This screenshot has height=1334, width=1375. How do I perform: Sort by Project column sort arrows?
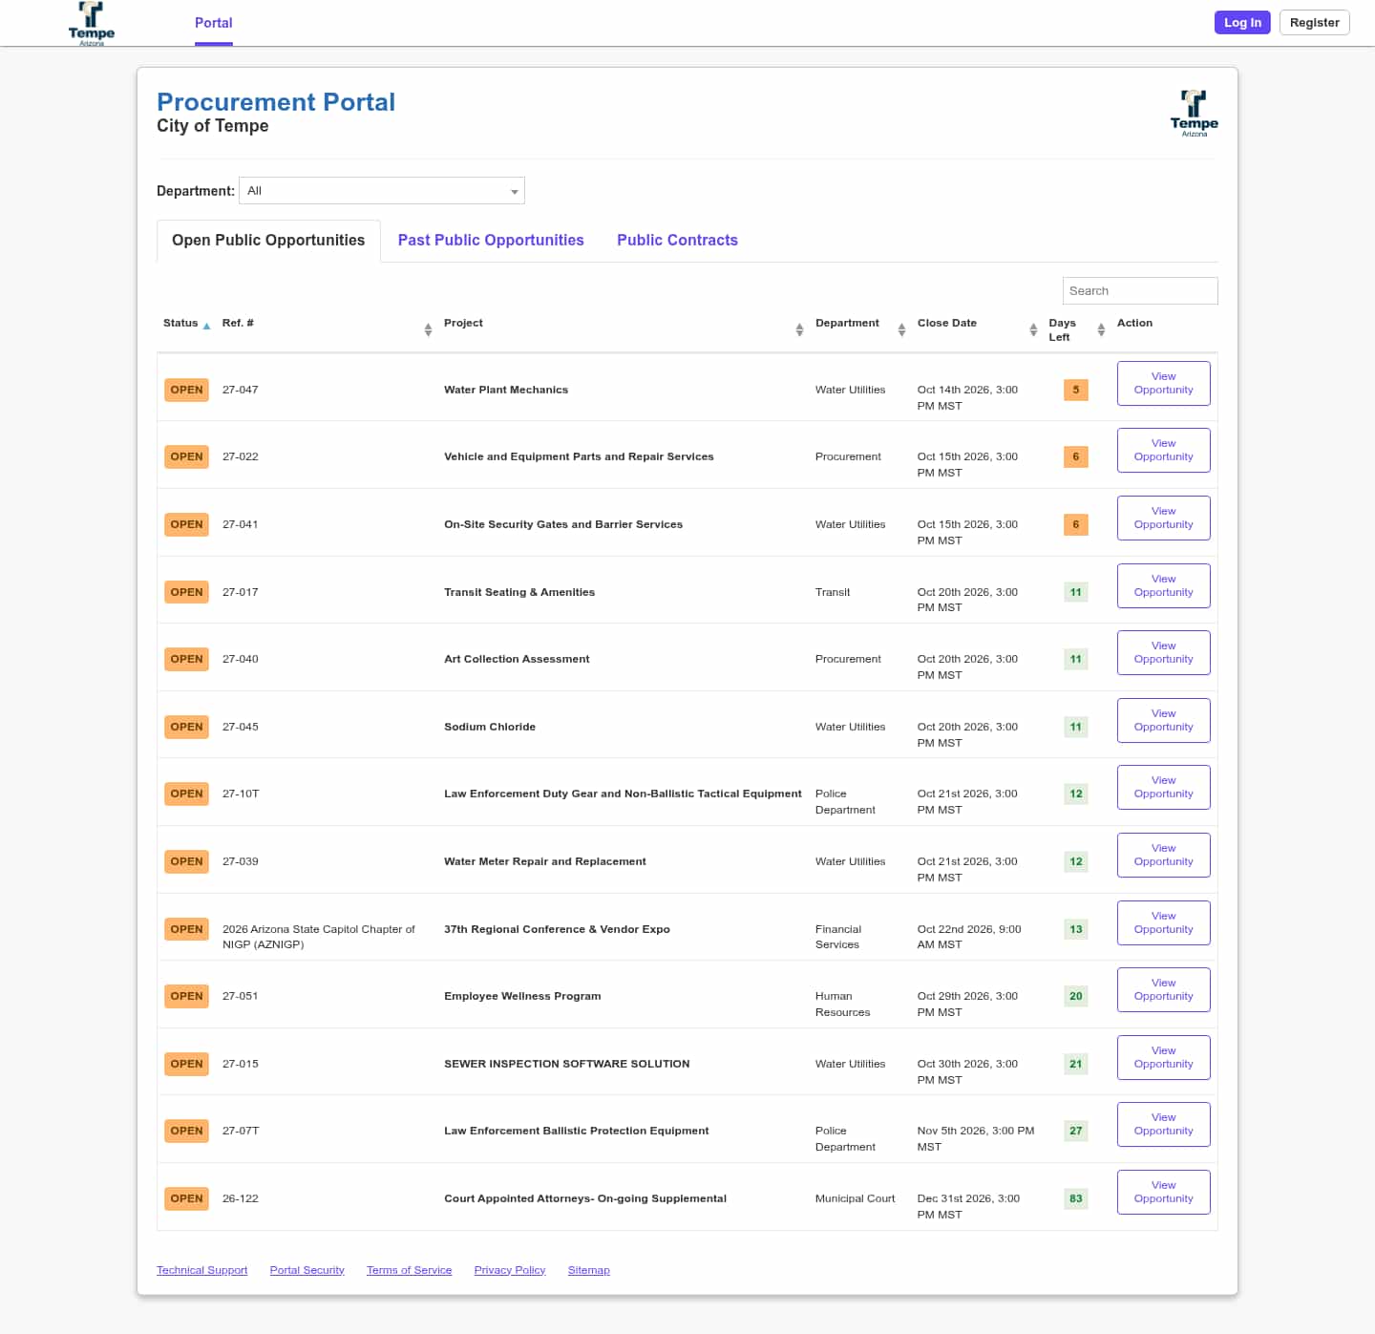click(x=799, y=329)
